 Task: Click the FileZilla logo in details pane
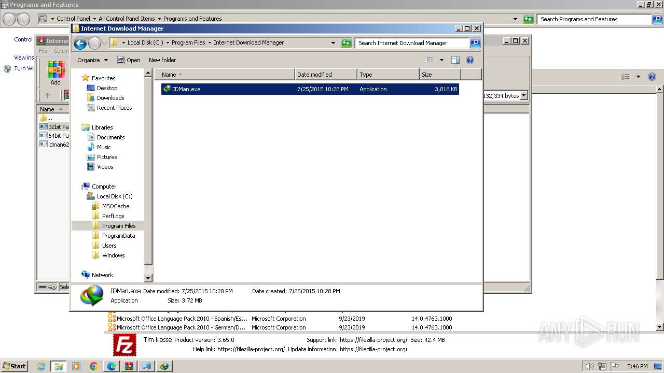point(125,345)
